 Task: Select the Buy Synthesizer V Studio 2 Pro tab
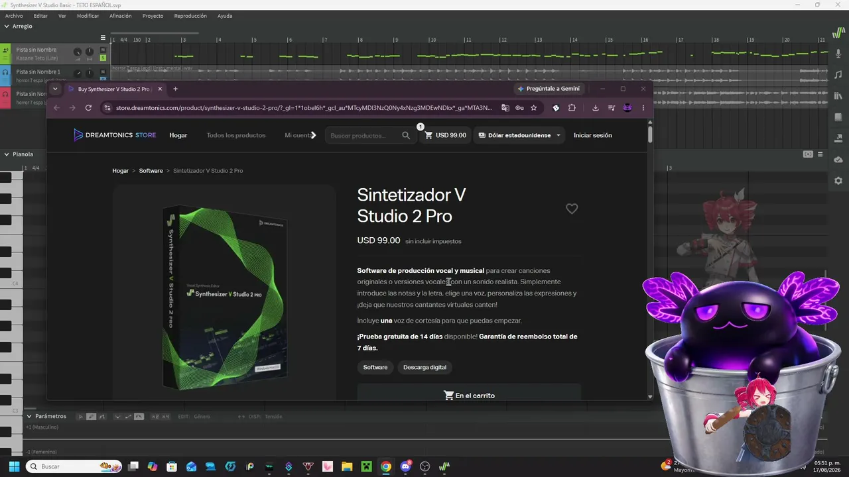click(113, 89)
